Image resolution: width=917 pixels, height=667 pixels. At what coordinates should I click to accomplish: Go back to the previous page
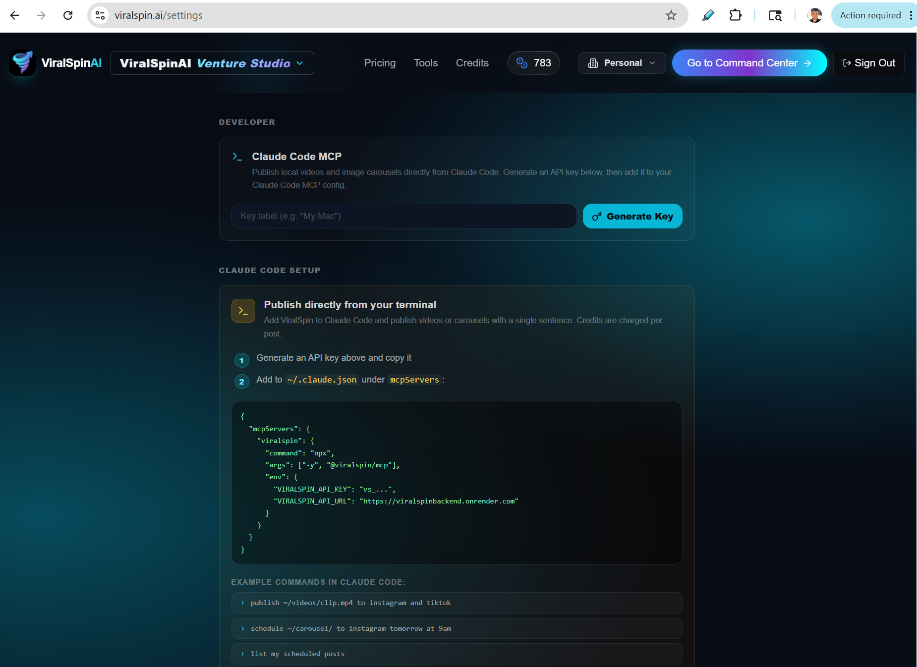(x=14, y=15)
